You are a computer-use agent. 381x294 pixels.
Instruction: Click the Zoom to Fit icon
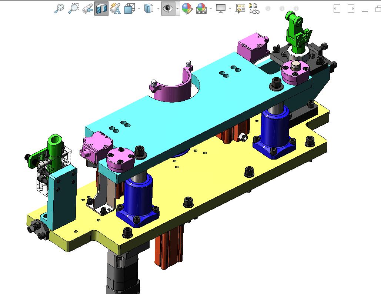coord(59,9)
